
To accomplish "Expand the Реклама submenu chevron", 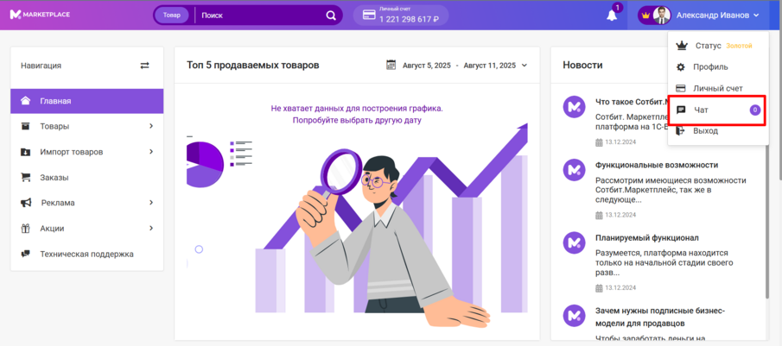I will point(151,203).
